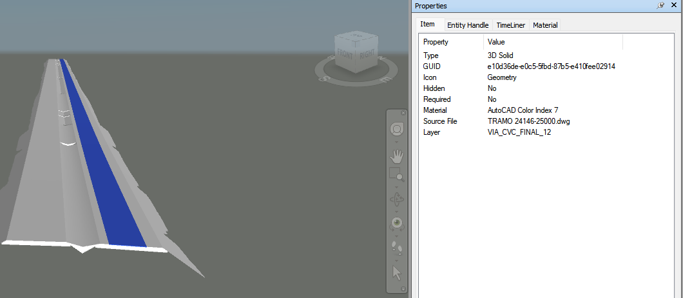Screen dimensions: 683x298
Task: Switch to the TimeLiner tab
Action: click(x=510, y=25)
